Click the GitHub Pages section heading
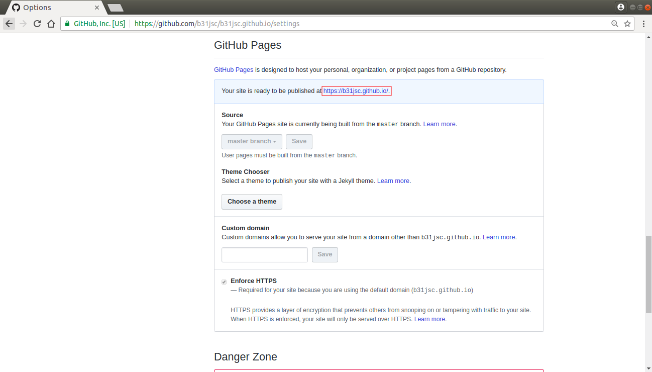 248,45
